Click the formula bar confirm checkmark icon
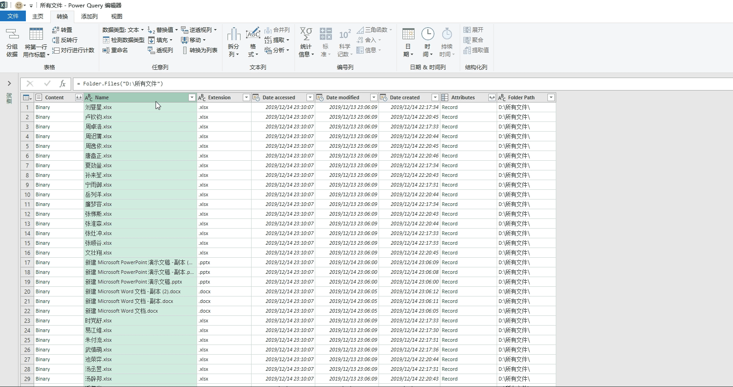 47,84
